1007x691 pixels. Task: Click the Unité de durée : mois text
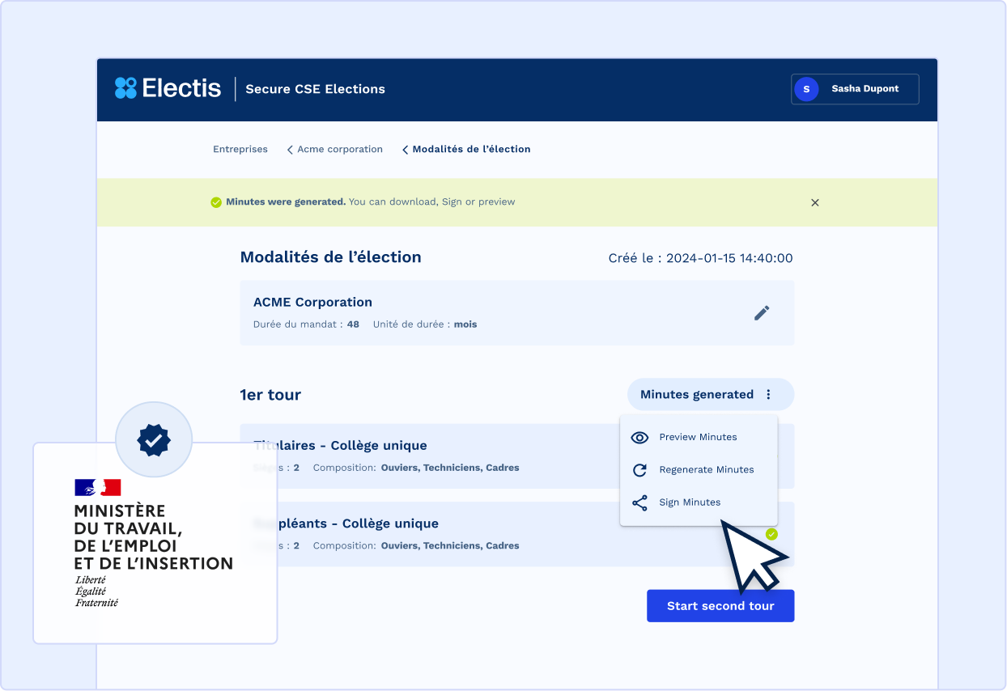[x=425, y=324]
